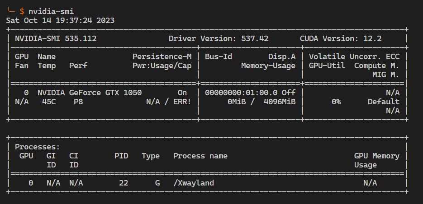Image resolution: width=423 pixels, height=204 pixels.
Task: Select the timestamp Sat Oct 14 19:37:24 2023
Action: coord(60,20)
